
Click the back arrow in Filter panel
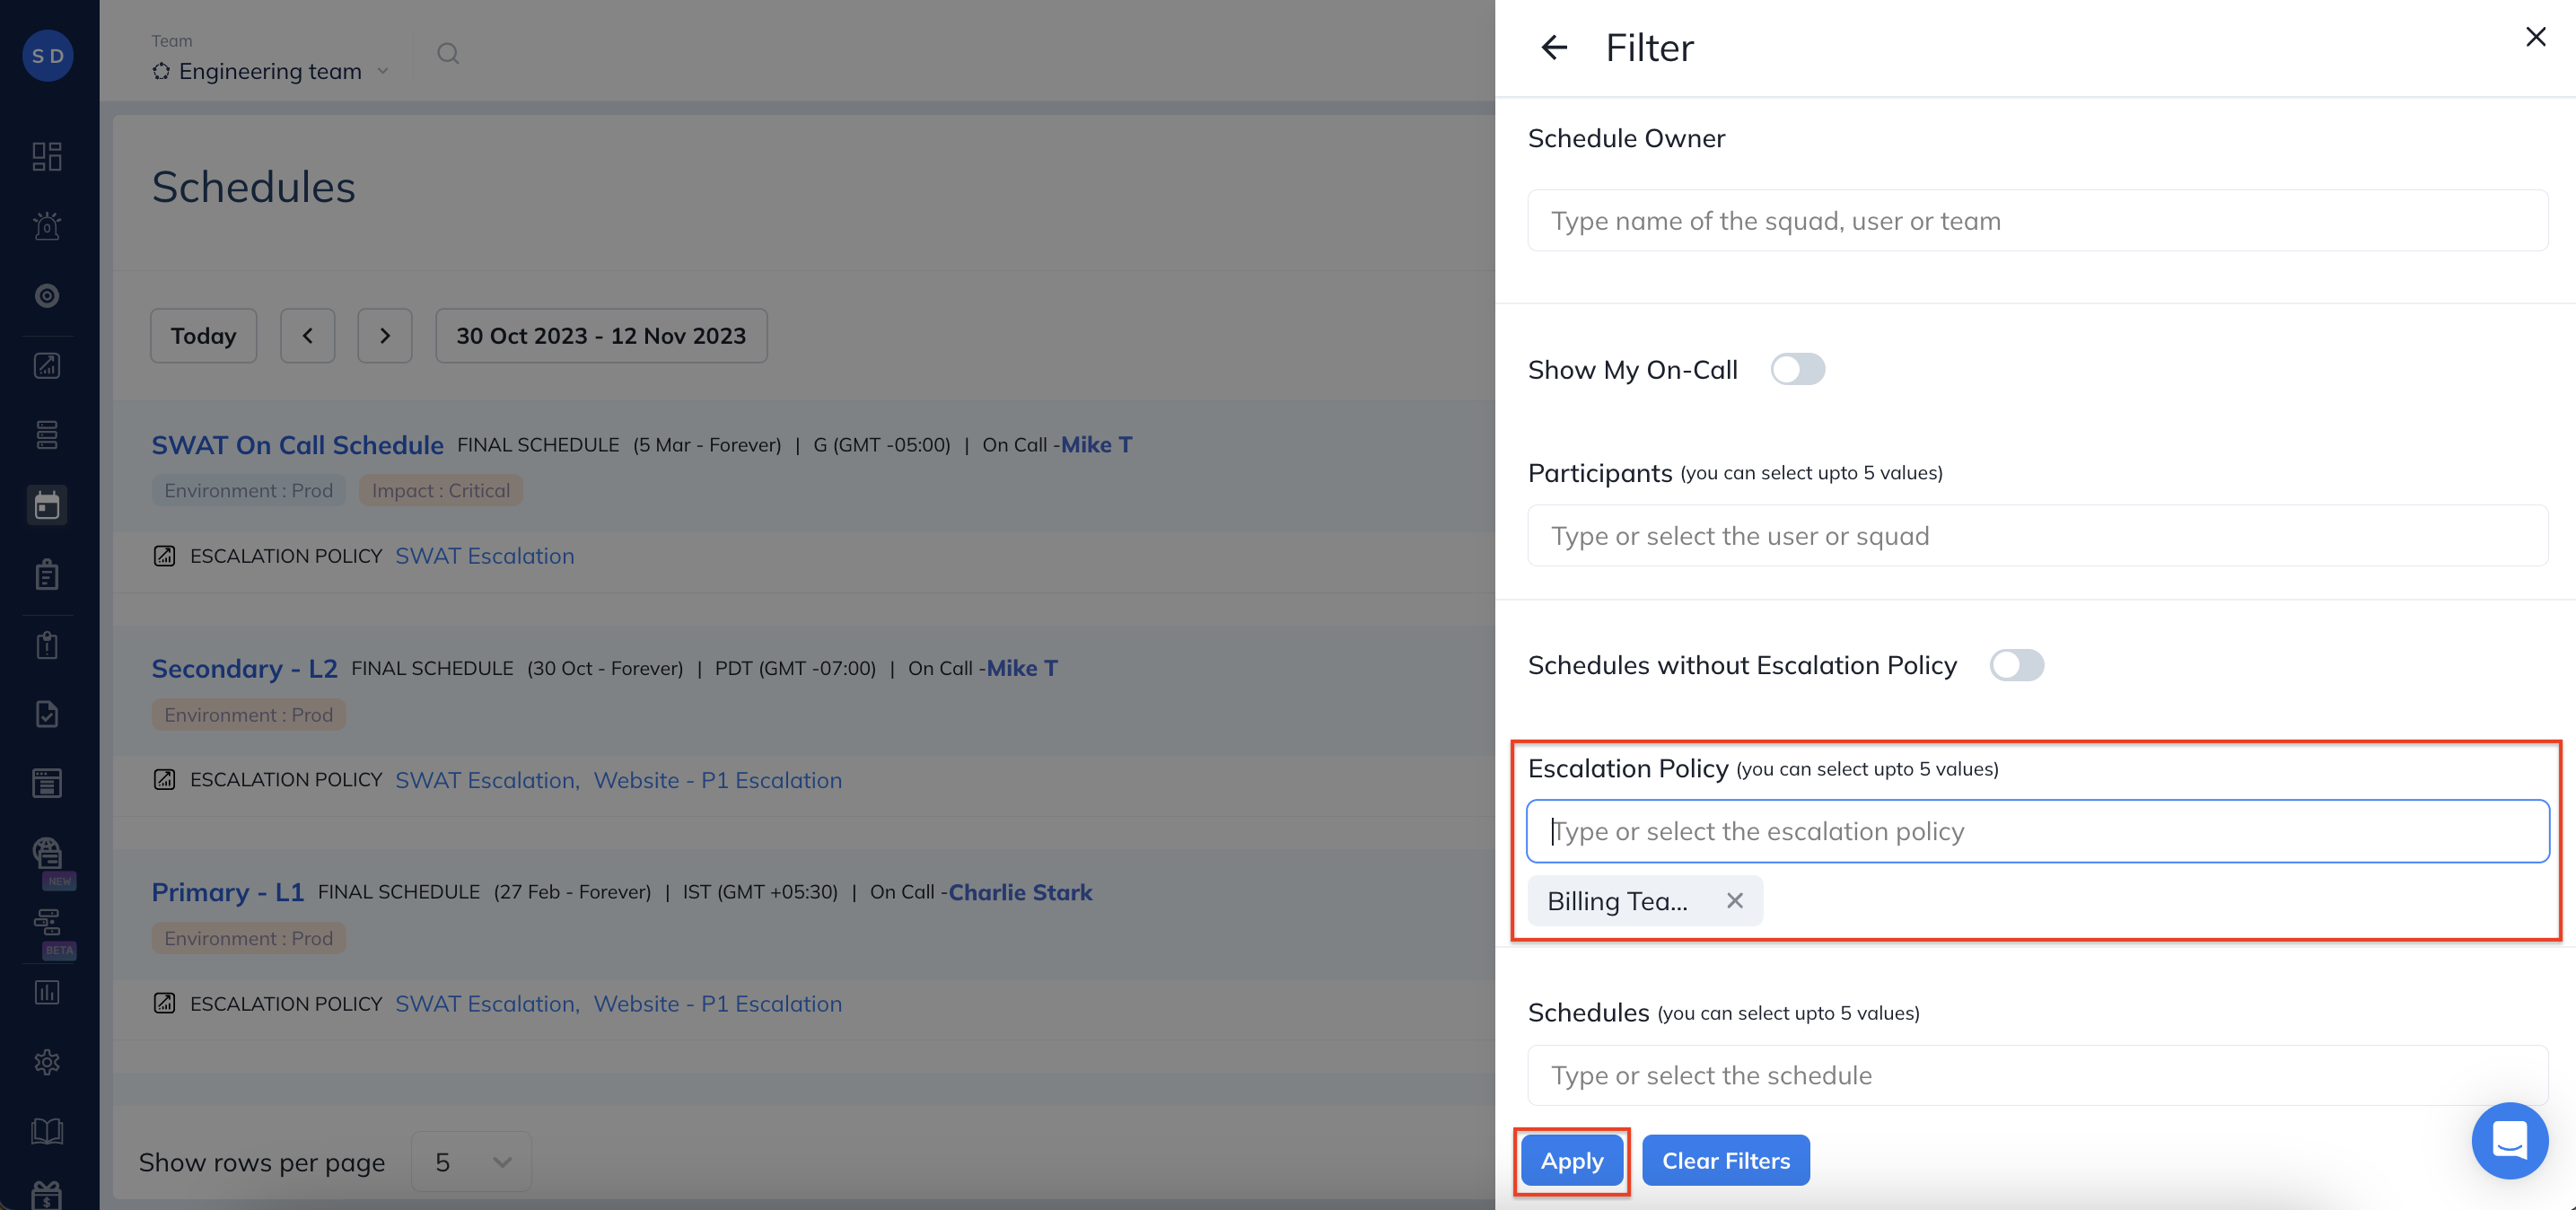1553,47
